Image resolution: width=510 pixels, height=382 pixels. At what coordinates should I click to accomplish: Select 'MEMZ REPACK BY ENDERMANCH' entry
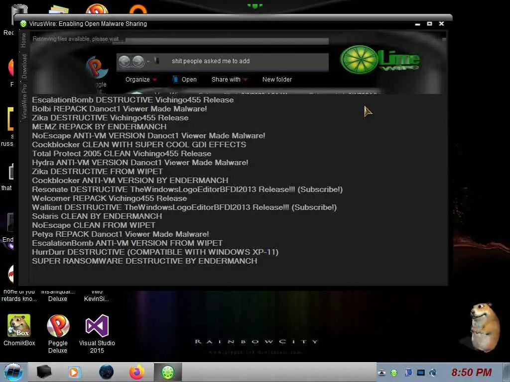[99, 127]
